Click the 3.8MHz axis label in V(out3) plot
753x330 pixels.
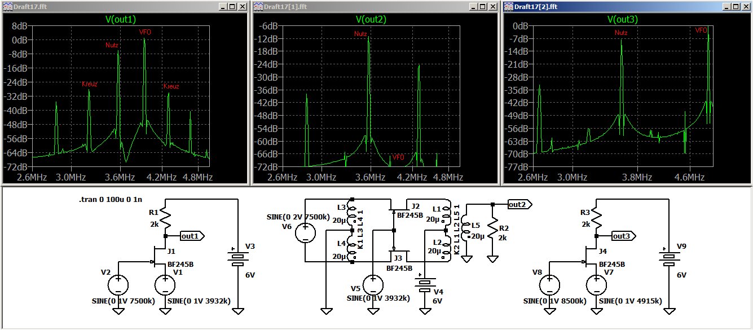click(637, 177)
